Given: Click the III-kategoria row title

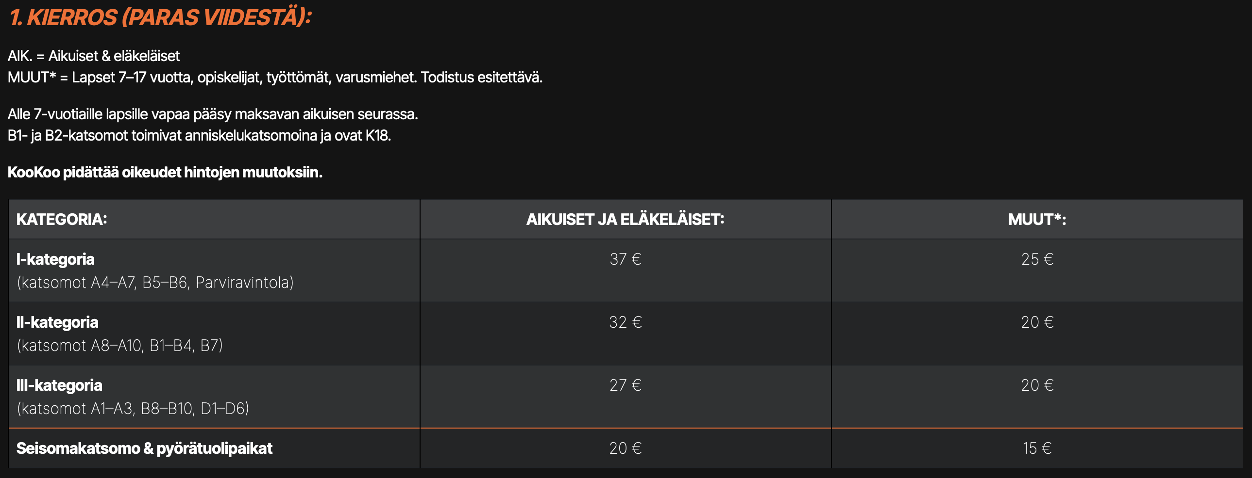Looking at the screenshot, I should click(59, 385).
